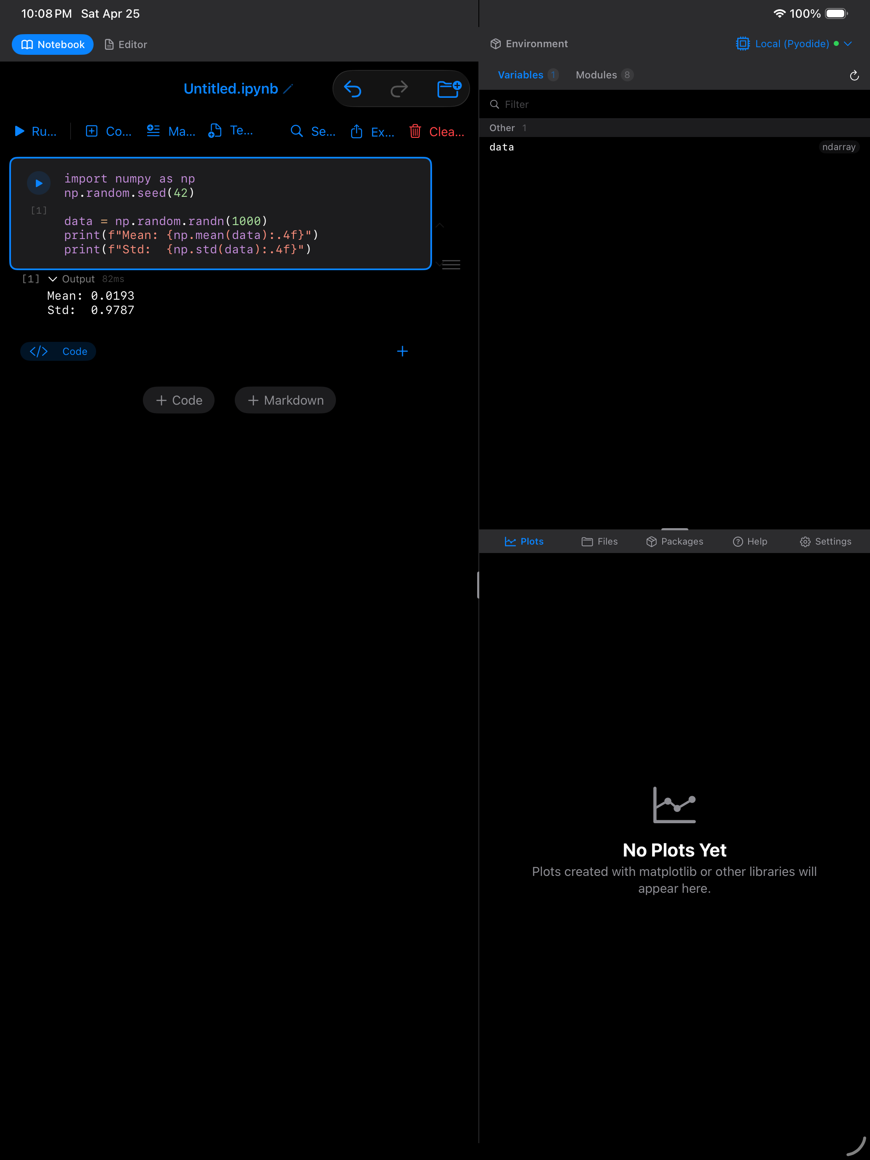Collapse the Output section chevron
870x1160 pixels.
(x=52, y=279)
